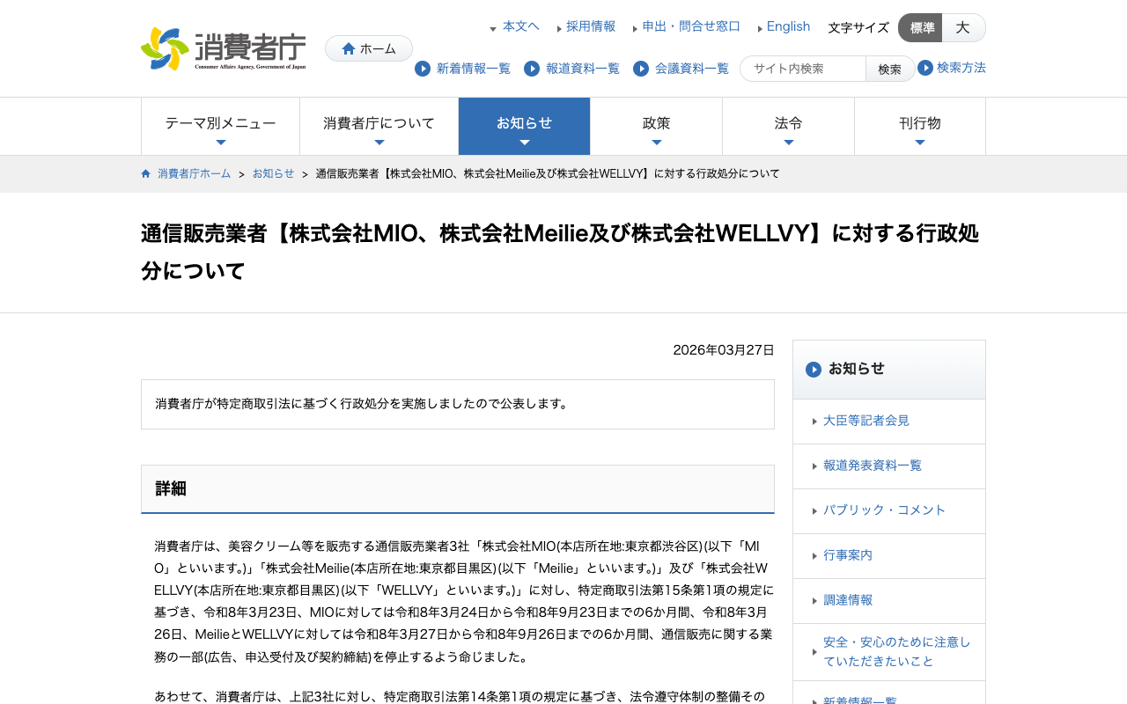The image size is (1127, 704).
Task: Click the small triangle before 採用情報
Action: (x=559, y=29)
